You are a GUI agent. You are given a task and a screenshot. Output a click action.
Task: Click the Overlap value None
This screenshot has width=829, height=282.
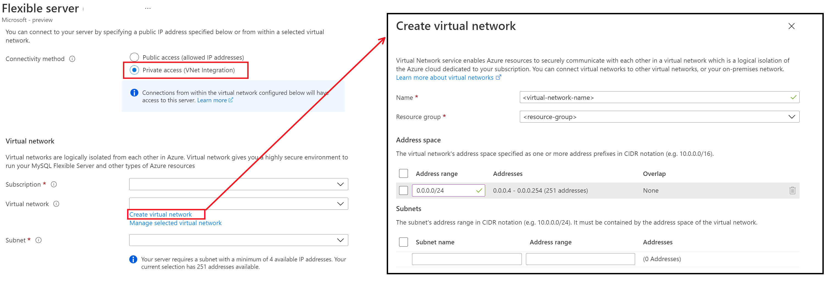pos(651,191)
